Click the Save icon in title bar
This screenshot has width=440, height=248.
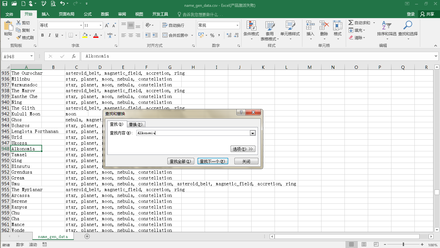(x=5, y=4)
